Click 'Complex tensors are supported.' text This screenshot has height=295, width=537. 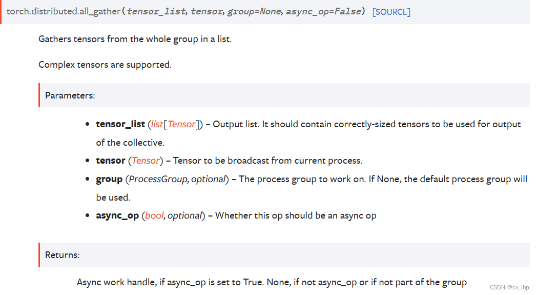tap(105, 65)
